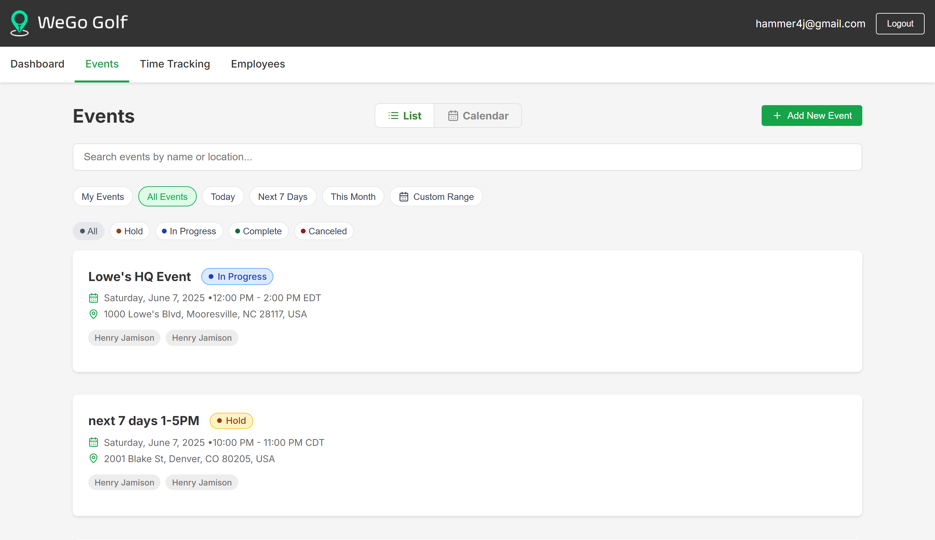Click the In Progress badge on Lowe's HQ Event

pos(237,277)
